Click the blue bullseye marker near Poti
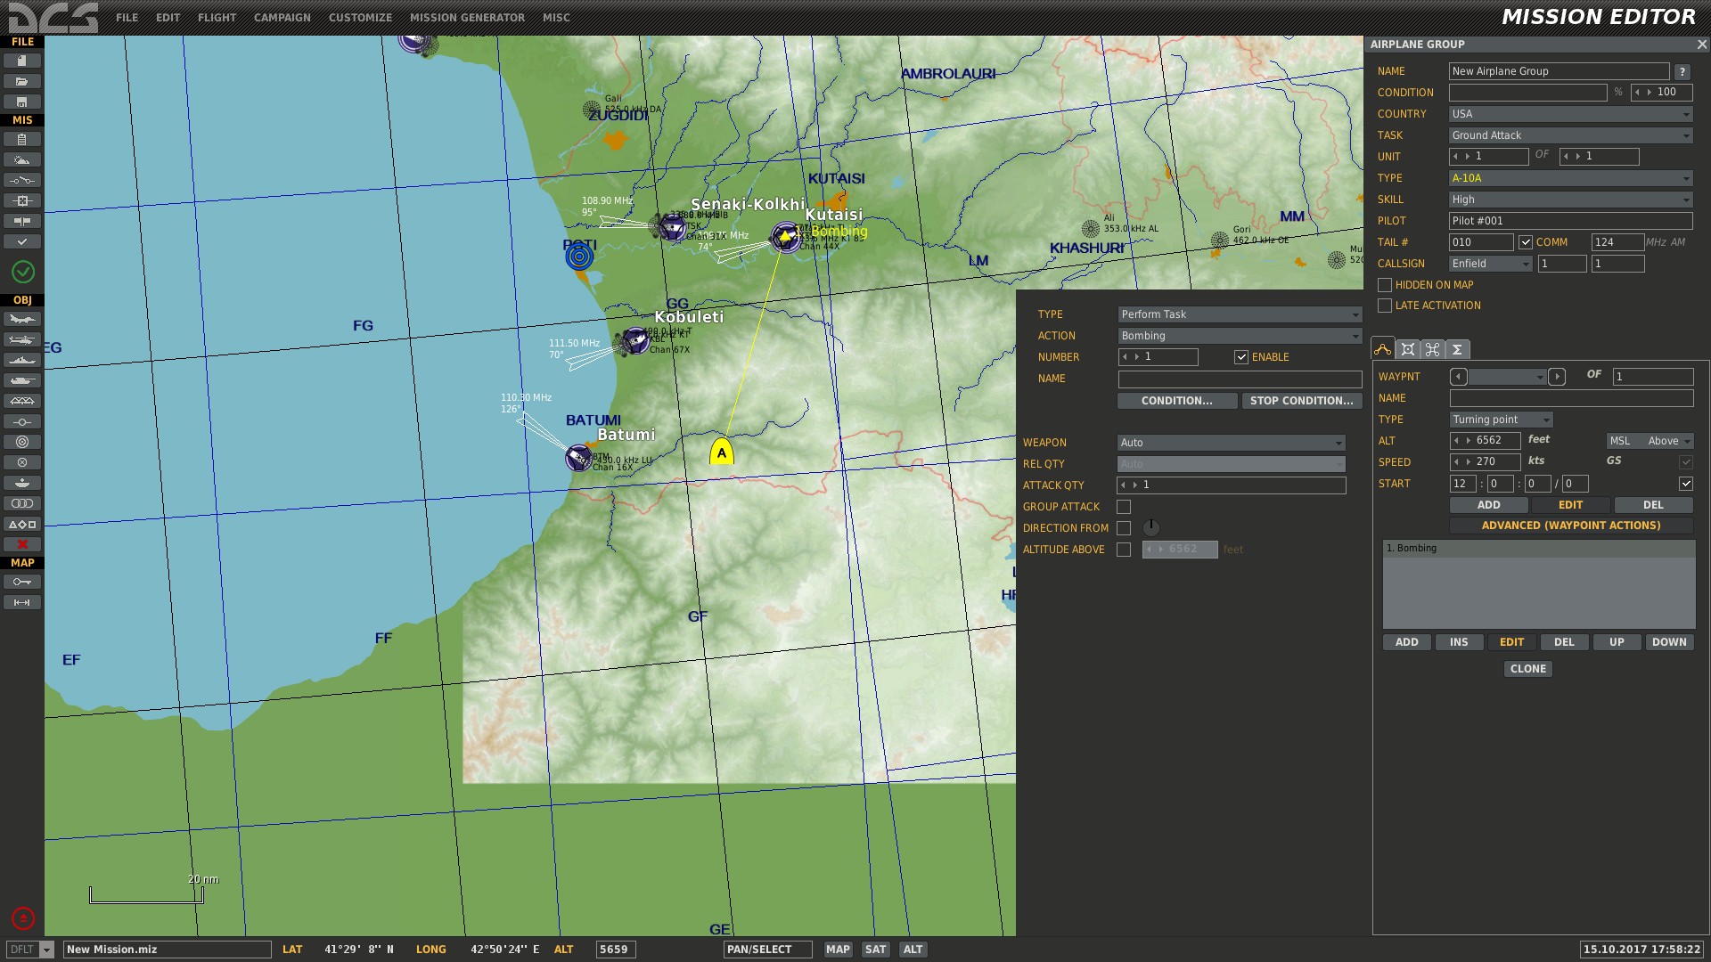 pos(579,257)
